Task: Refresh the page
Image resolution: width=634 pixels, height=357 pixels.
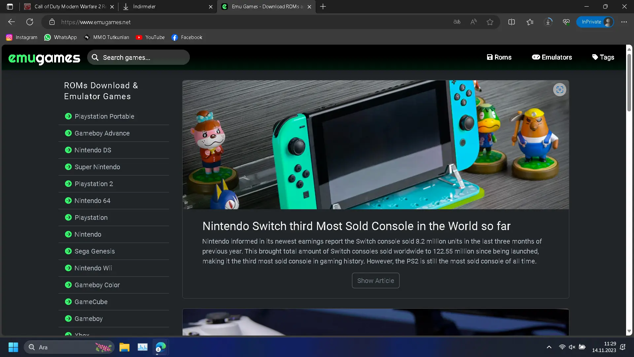Action: coord(30,22)
